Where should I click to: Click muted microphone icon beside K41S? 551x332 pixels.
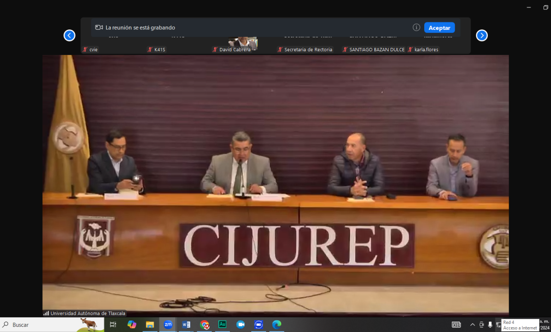(x=150, y=49)
